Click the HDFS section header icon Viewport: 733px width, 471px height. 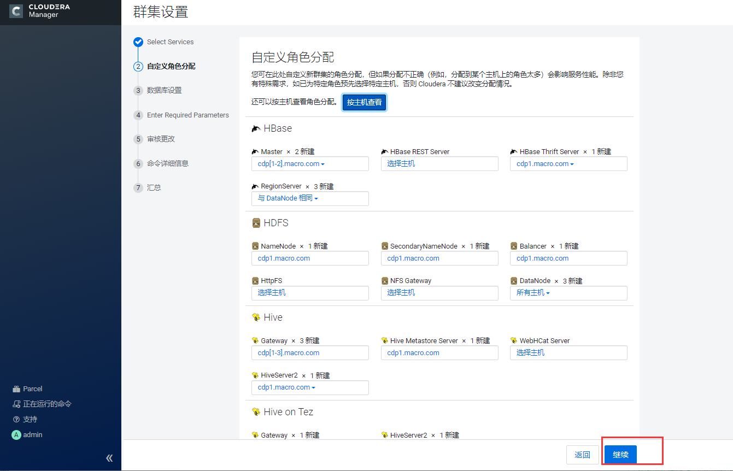pos(256,223)
